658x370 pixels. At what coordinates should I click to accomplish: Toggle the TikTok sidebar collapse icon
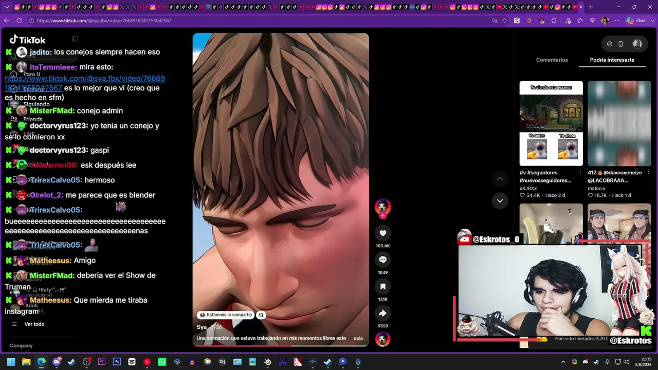click(75, 40)
